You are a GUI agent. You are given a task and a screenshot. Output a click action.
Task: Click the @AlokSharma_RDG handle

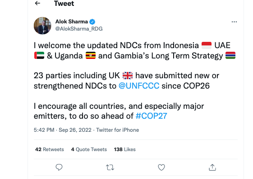pos(79,29)
